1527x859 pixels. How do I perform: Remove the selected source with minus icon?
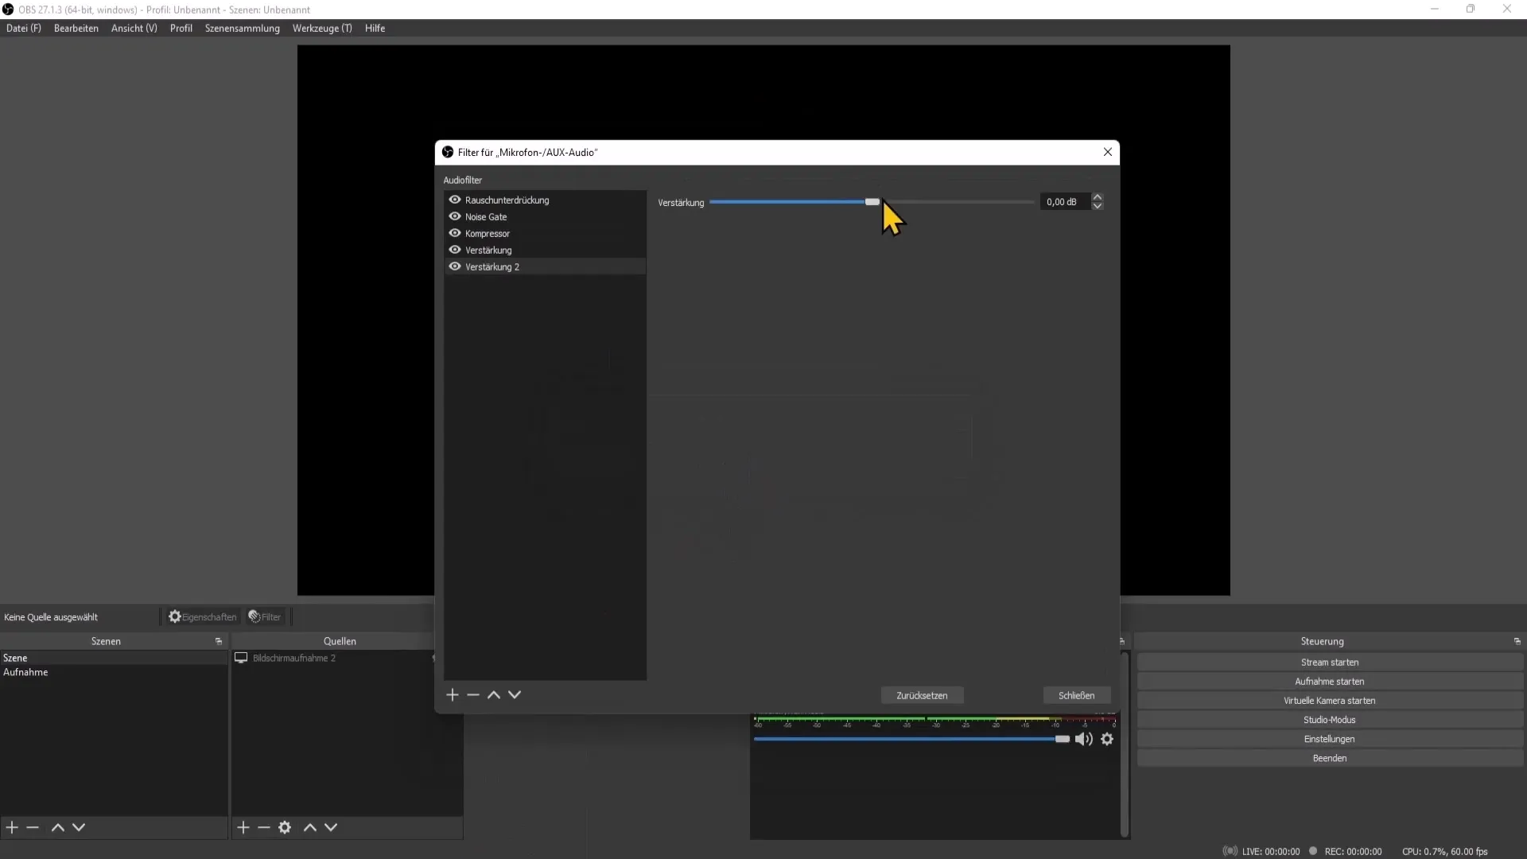click(x=264, y=827)
